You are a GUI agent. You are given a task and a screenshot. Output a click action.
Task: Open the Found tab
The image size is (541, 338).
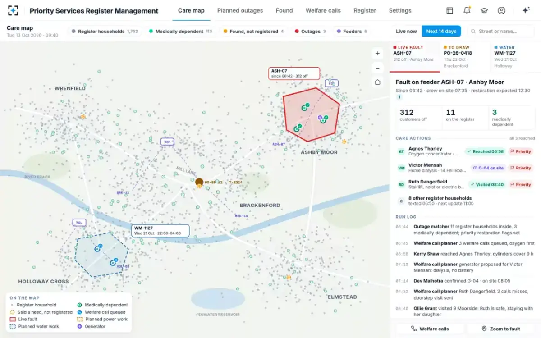[284, 10]
